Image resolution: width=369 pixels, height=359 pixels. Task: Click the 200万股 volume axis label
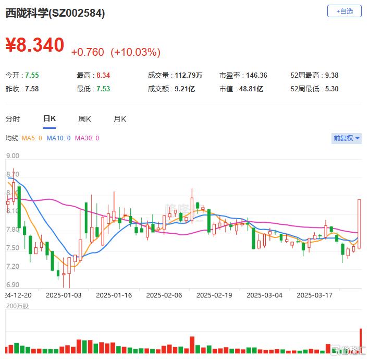[17, 306]
